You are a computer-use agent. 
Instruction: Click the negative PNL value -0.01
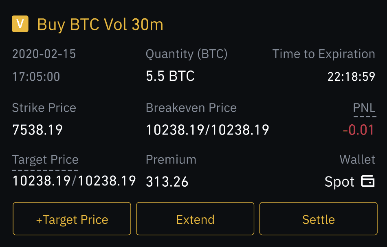[x=358, y=130]
